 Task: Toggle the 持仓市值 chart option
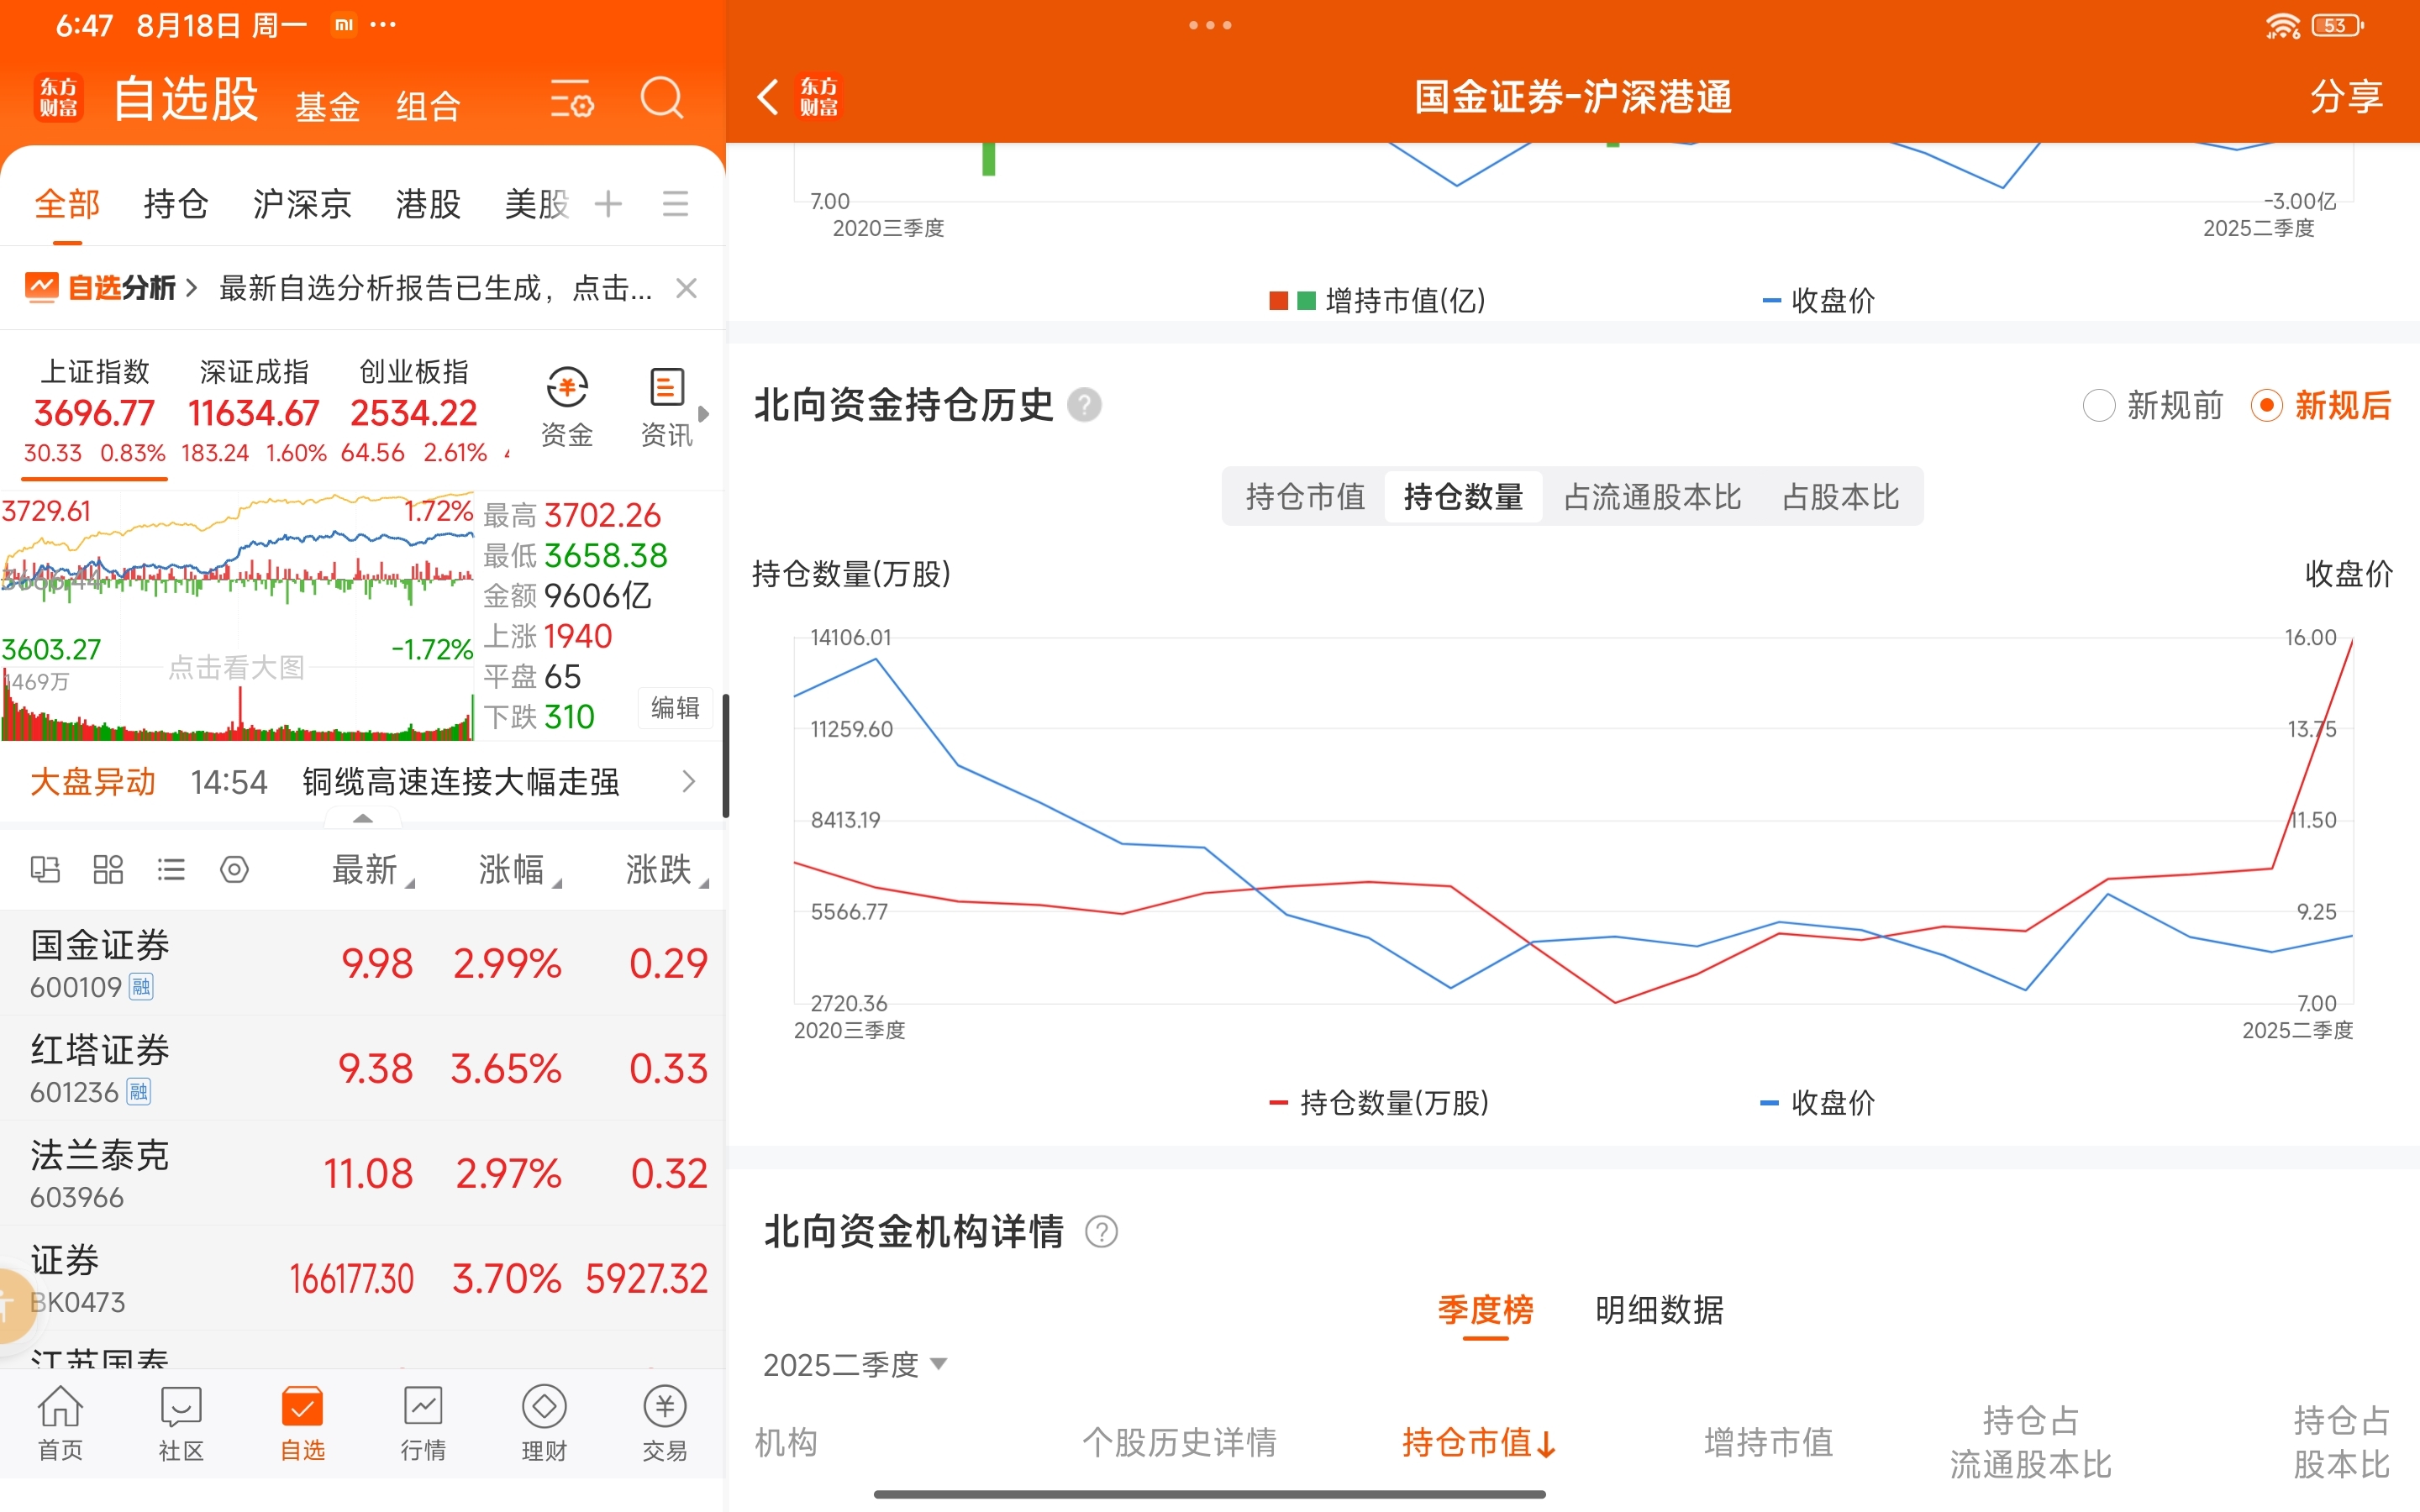click(x=1305, y=496)
